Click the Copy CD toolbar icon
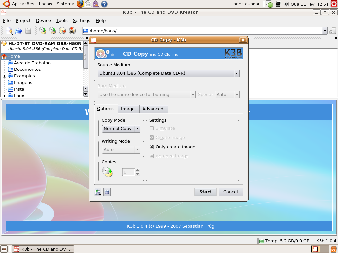 pos(43,31)
